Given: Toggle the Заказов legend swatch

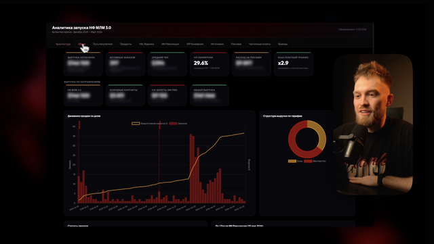Looking at the screenshot, I should click(x=173, y=124).
